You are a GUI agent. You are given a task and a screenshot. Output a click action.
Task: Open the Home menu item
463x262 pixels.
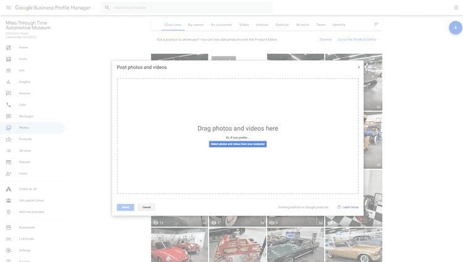pos(23,47)
